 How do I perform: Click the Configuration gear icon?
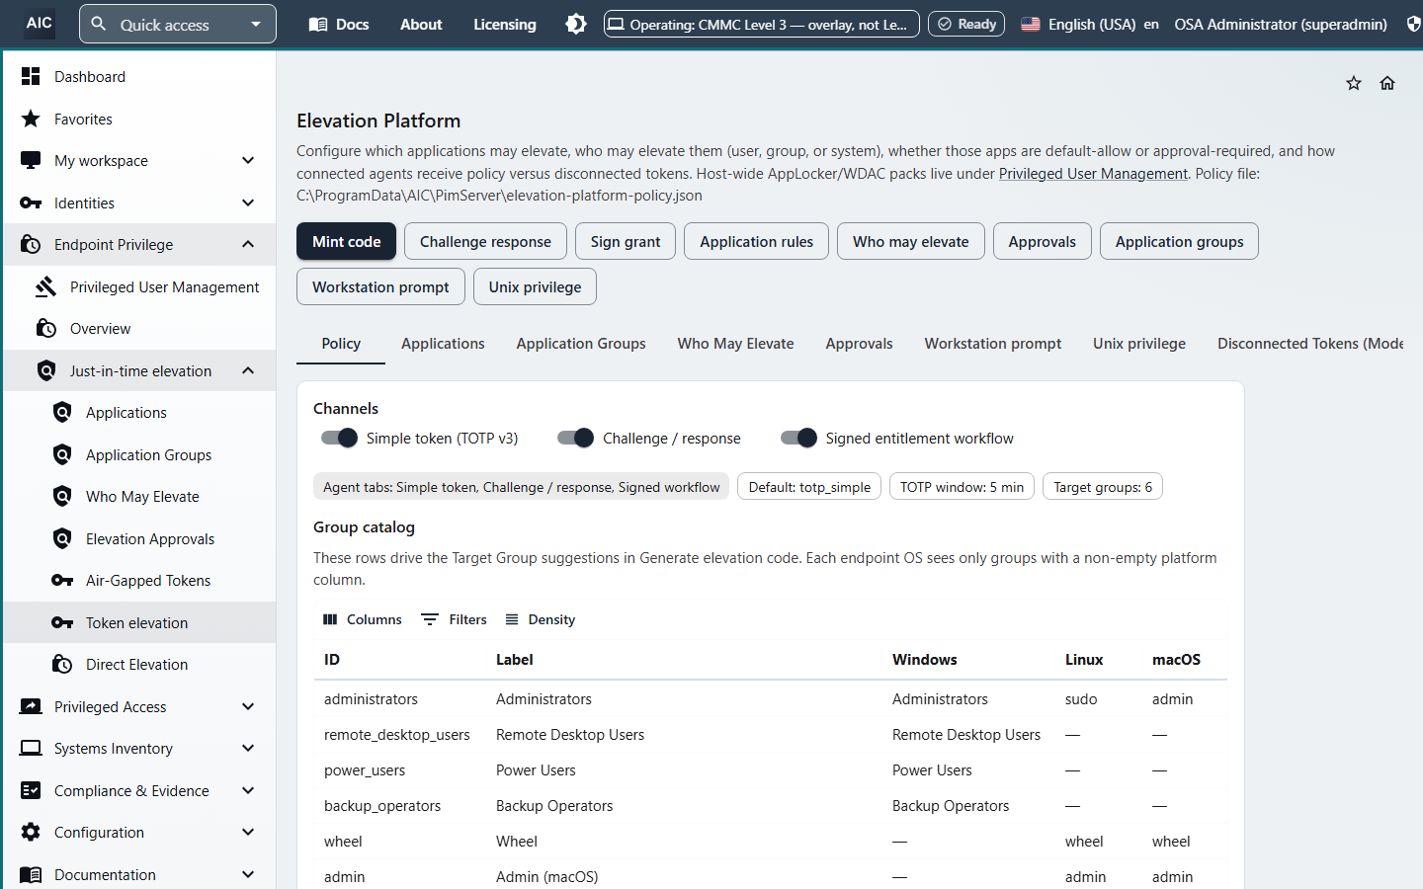pyautogui.click(x=31, y=832)
